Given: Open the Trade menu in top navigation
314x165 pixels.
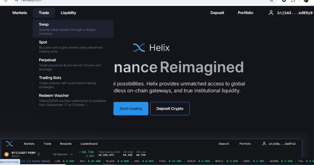Looking at the screenshot, I should click(x=44, y=13).
